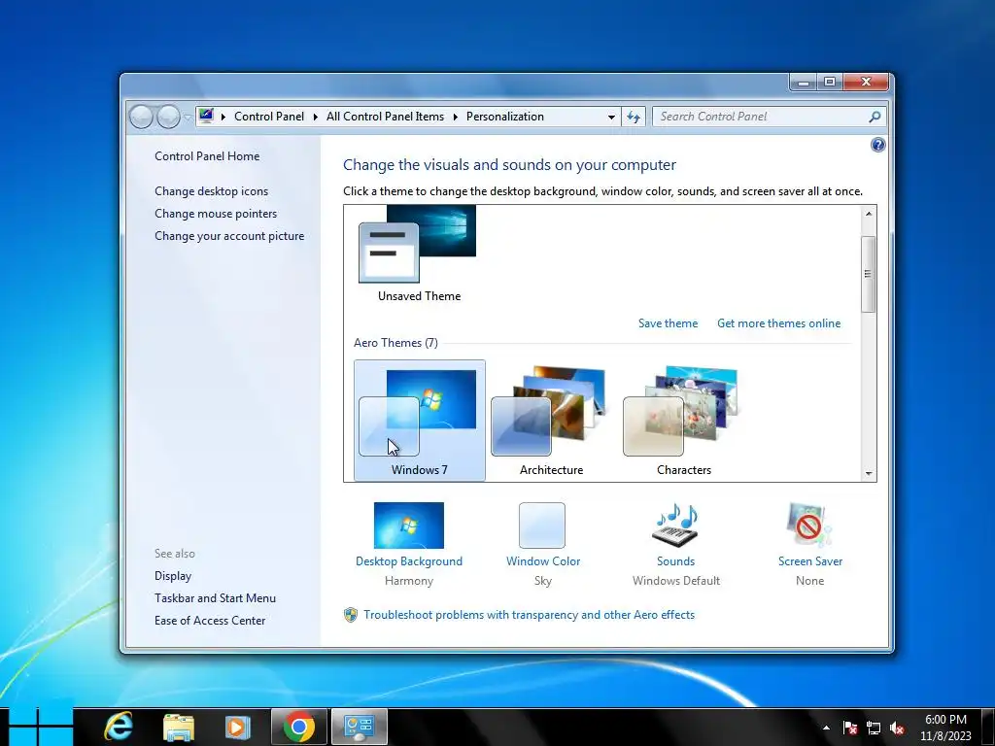Open the address bar history dropdown arrow
The height and width of the screenshot is (746, 995).
[x=611, y=117]
